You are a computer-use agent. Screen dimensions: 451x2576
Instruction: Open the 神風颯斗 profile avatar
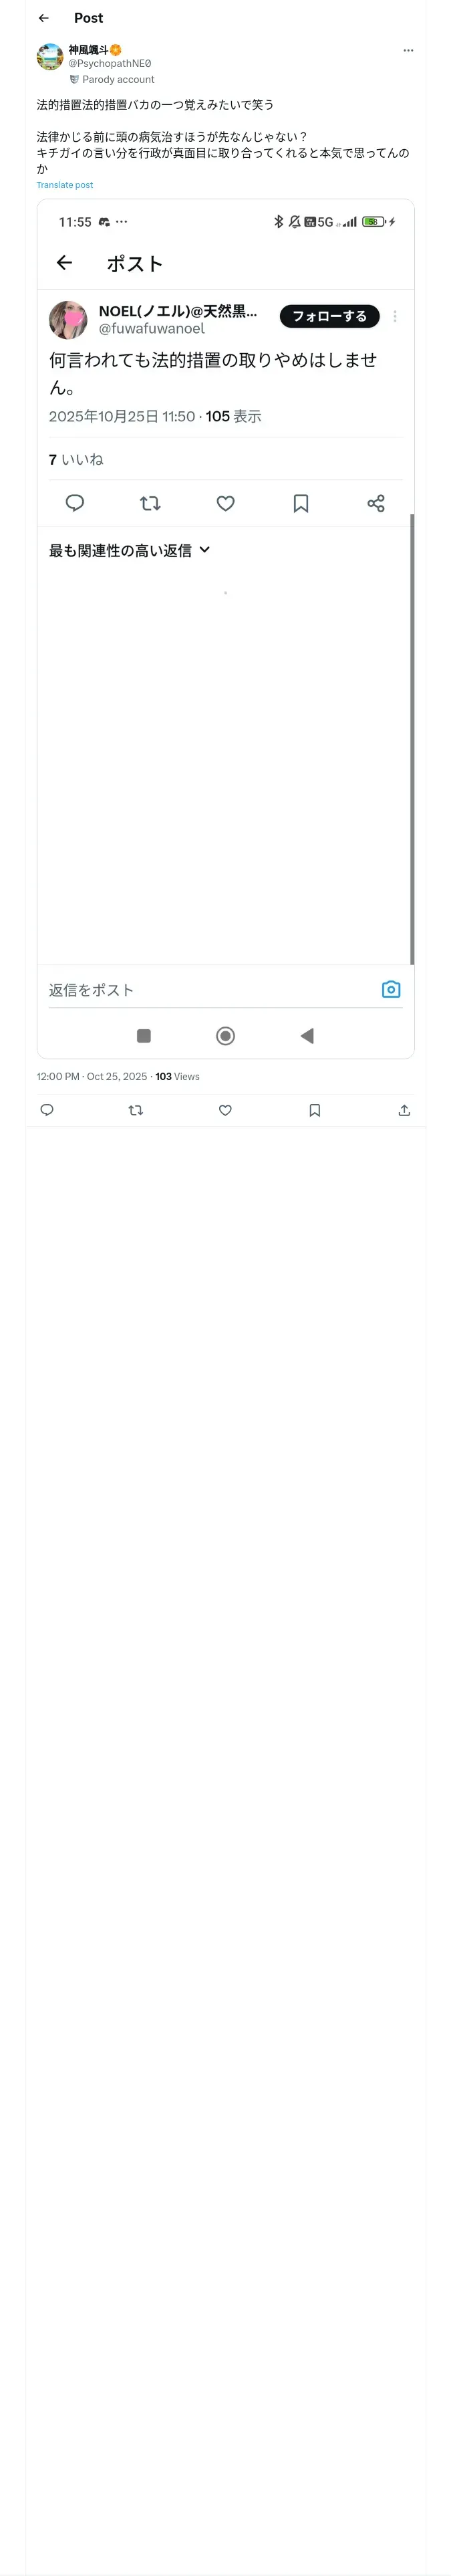(x=50, y=57)
